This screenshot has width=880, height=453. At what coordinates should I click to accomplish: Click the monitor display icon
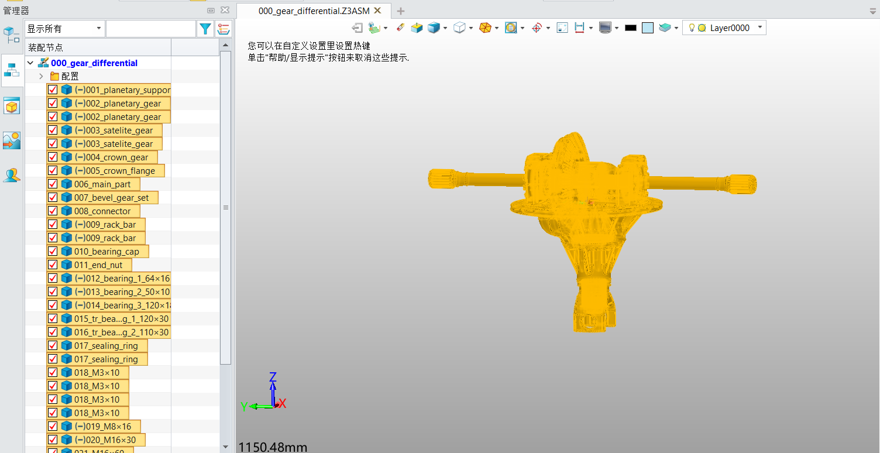606,28
